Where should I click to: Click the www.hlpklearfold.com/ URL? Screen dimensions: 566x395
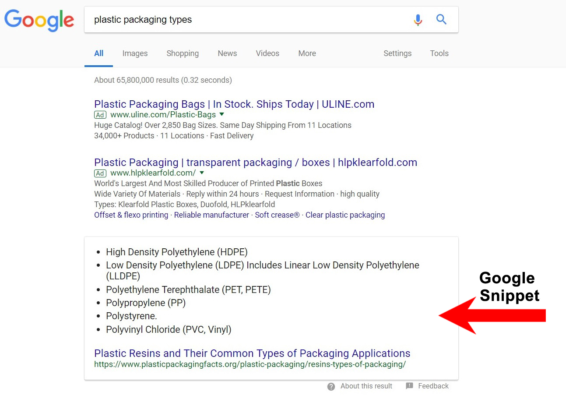point(153,173)
